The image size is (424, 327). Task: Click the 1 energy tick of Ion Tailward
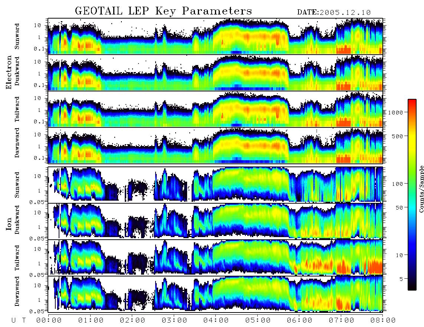point(39,263)
